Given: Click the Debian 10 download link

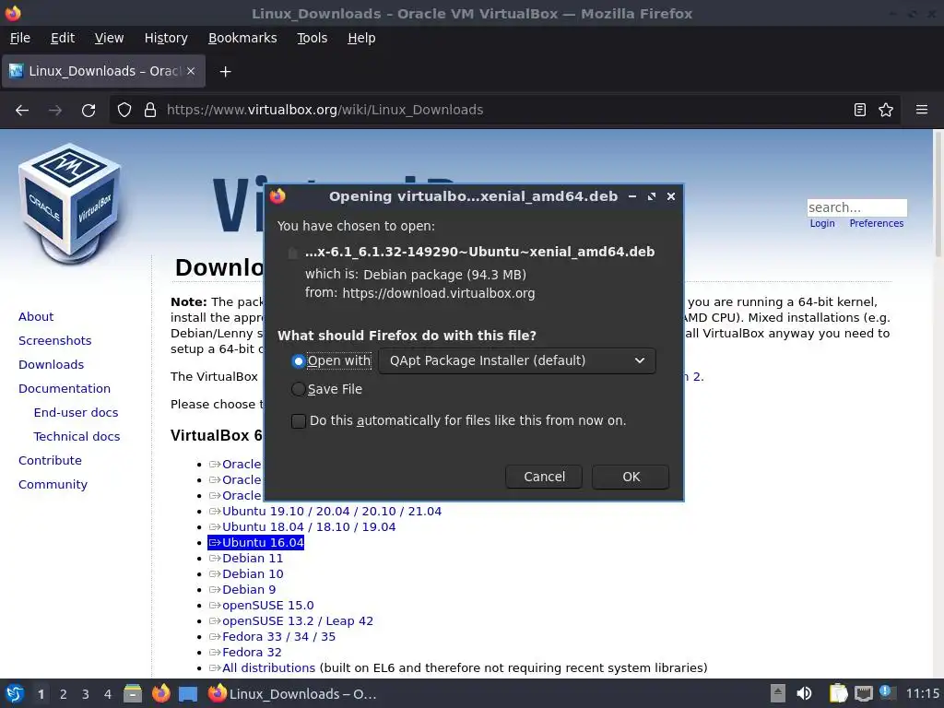Looking at the screenshot, I should [253, 573].
